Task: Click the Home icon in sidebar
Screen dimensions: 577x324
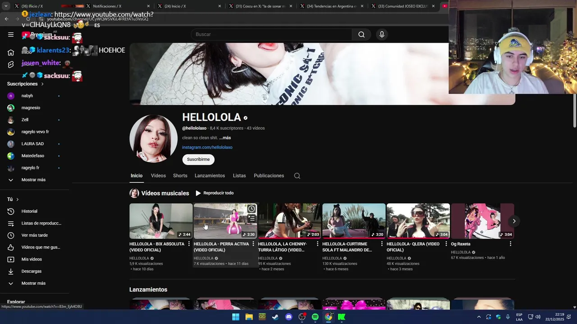Action: point(11,52)
